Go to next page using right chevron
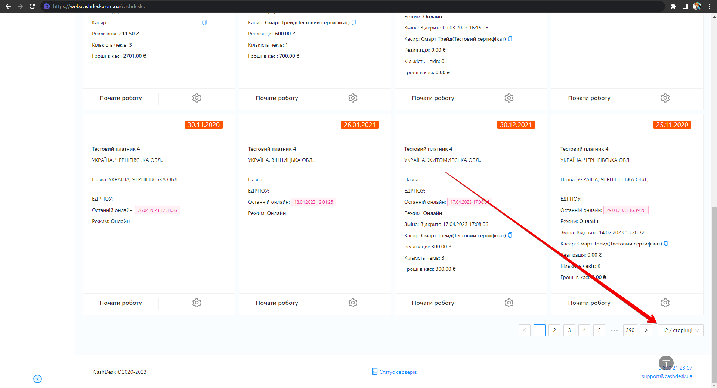 point(646,330)
